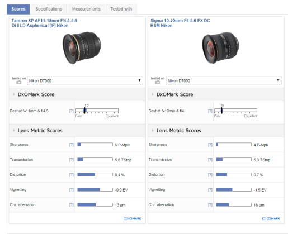Click help icon next to Best at f=11mm
Screen dimensions: 288x234
click(x=72, y=111)
